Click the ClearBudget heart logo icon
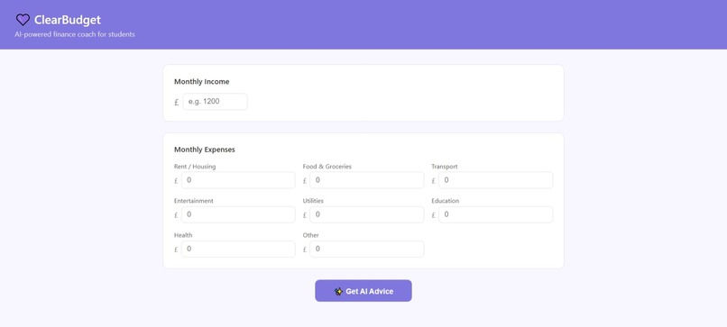 point(23,20)
